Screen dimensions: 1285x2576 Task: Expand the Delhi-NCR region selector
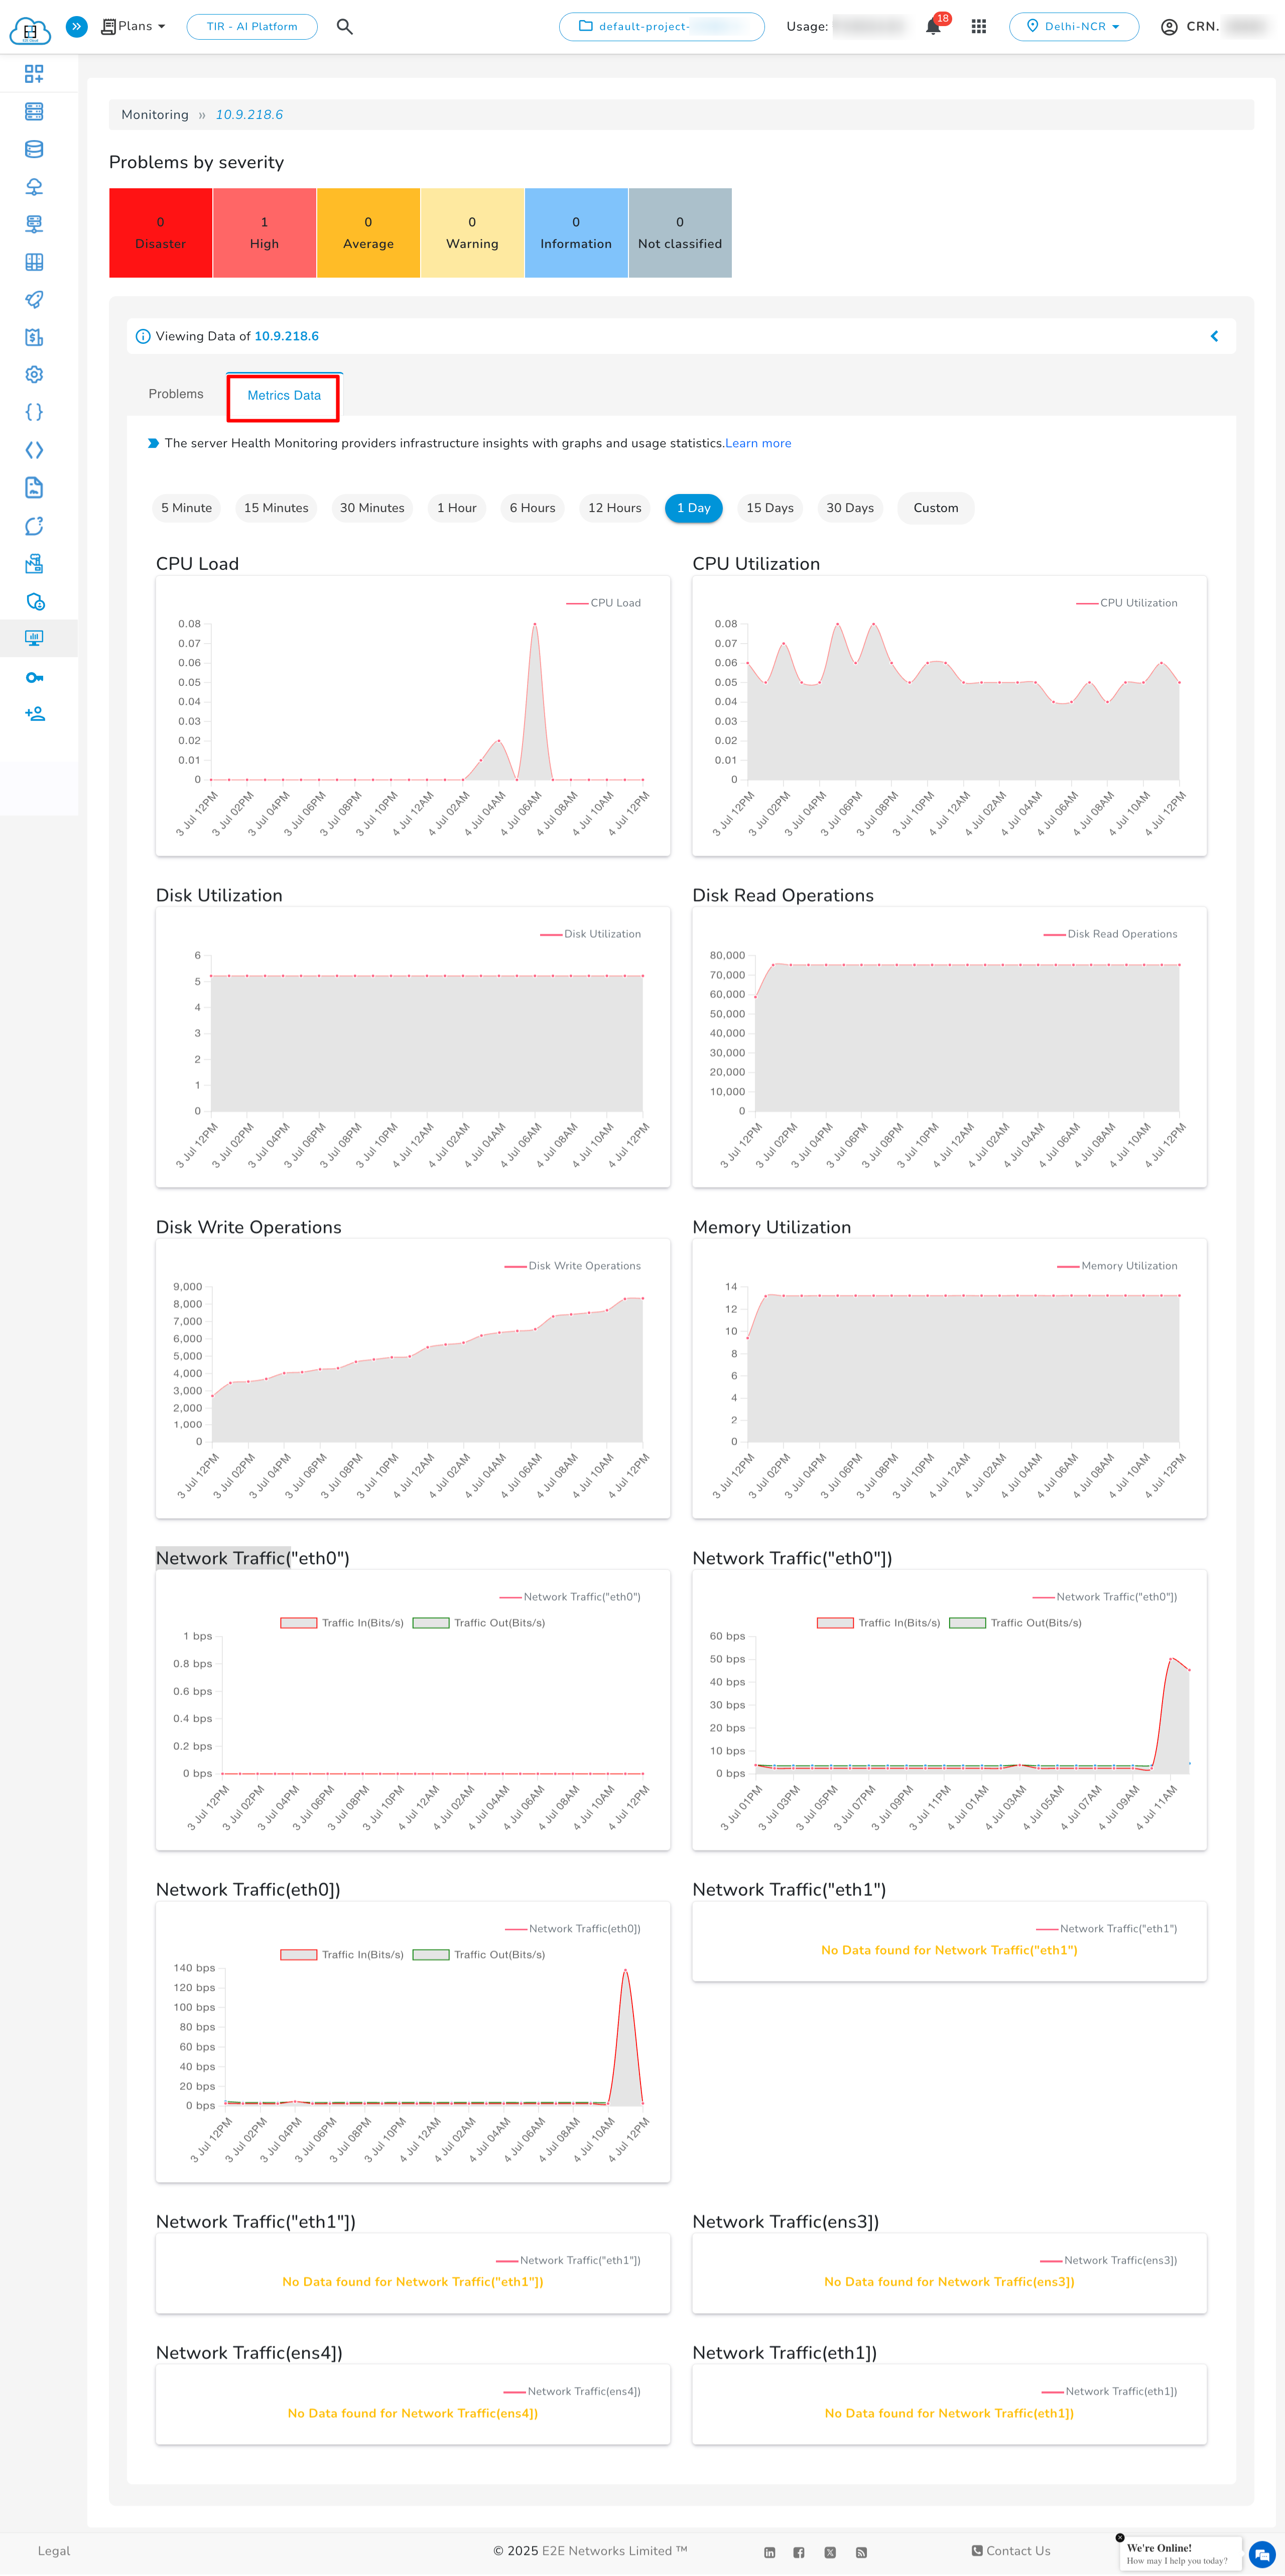pos(1074,27)
